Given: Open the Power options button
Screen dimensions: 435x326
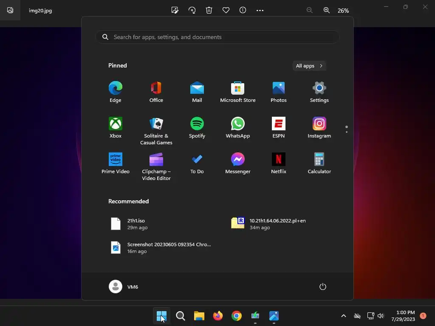Looking at the screenshot, I should pos(323,287).
